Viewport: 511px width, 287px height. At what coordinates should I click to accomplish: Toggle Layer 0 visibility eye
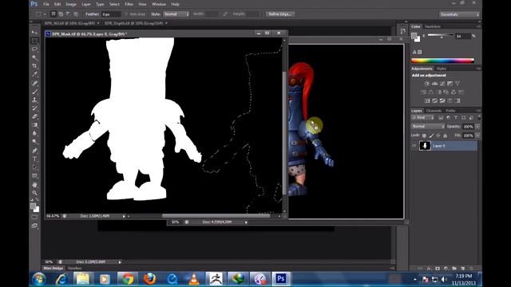414,146
